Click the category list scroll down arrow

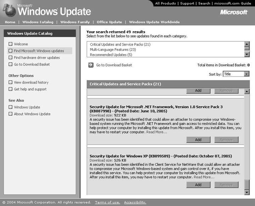pyautogui.click(x=247, y=54)
